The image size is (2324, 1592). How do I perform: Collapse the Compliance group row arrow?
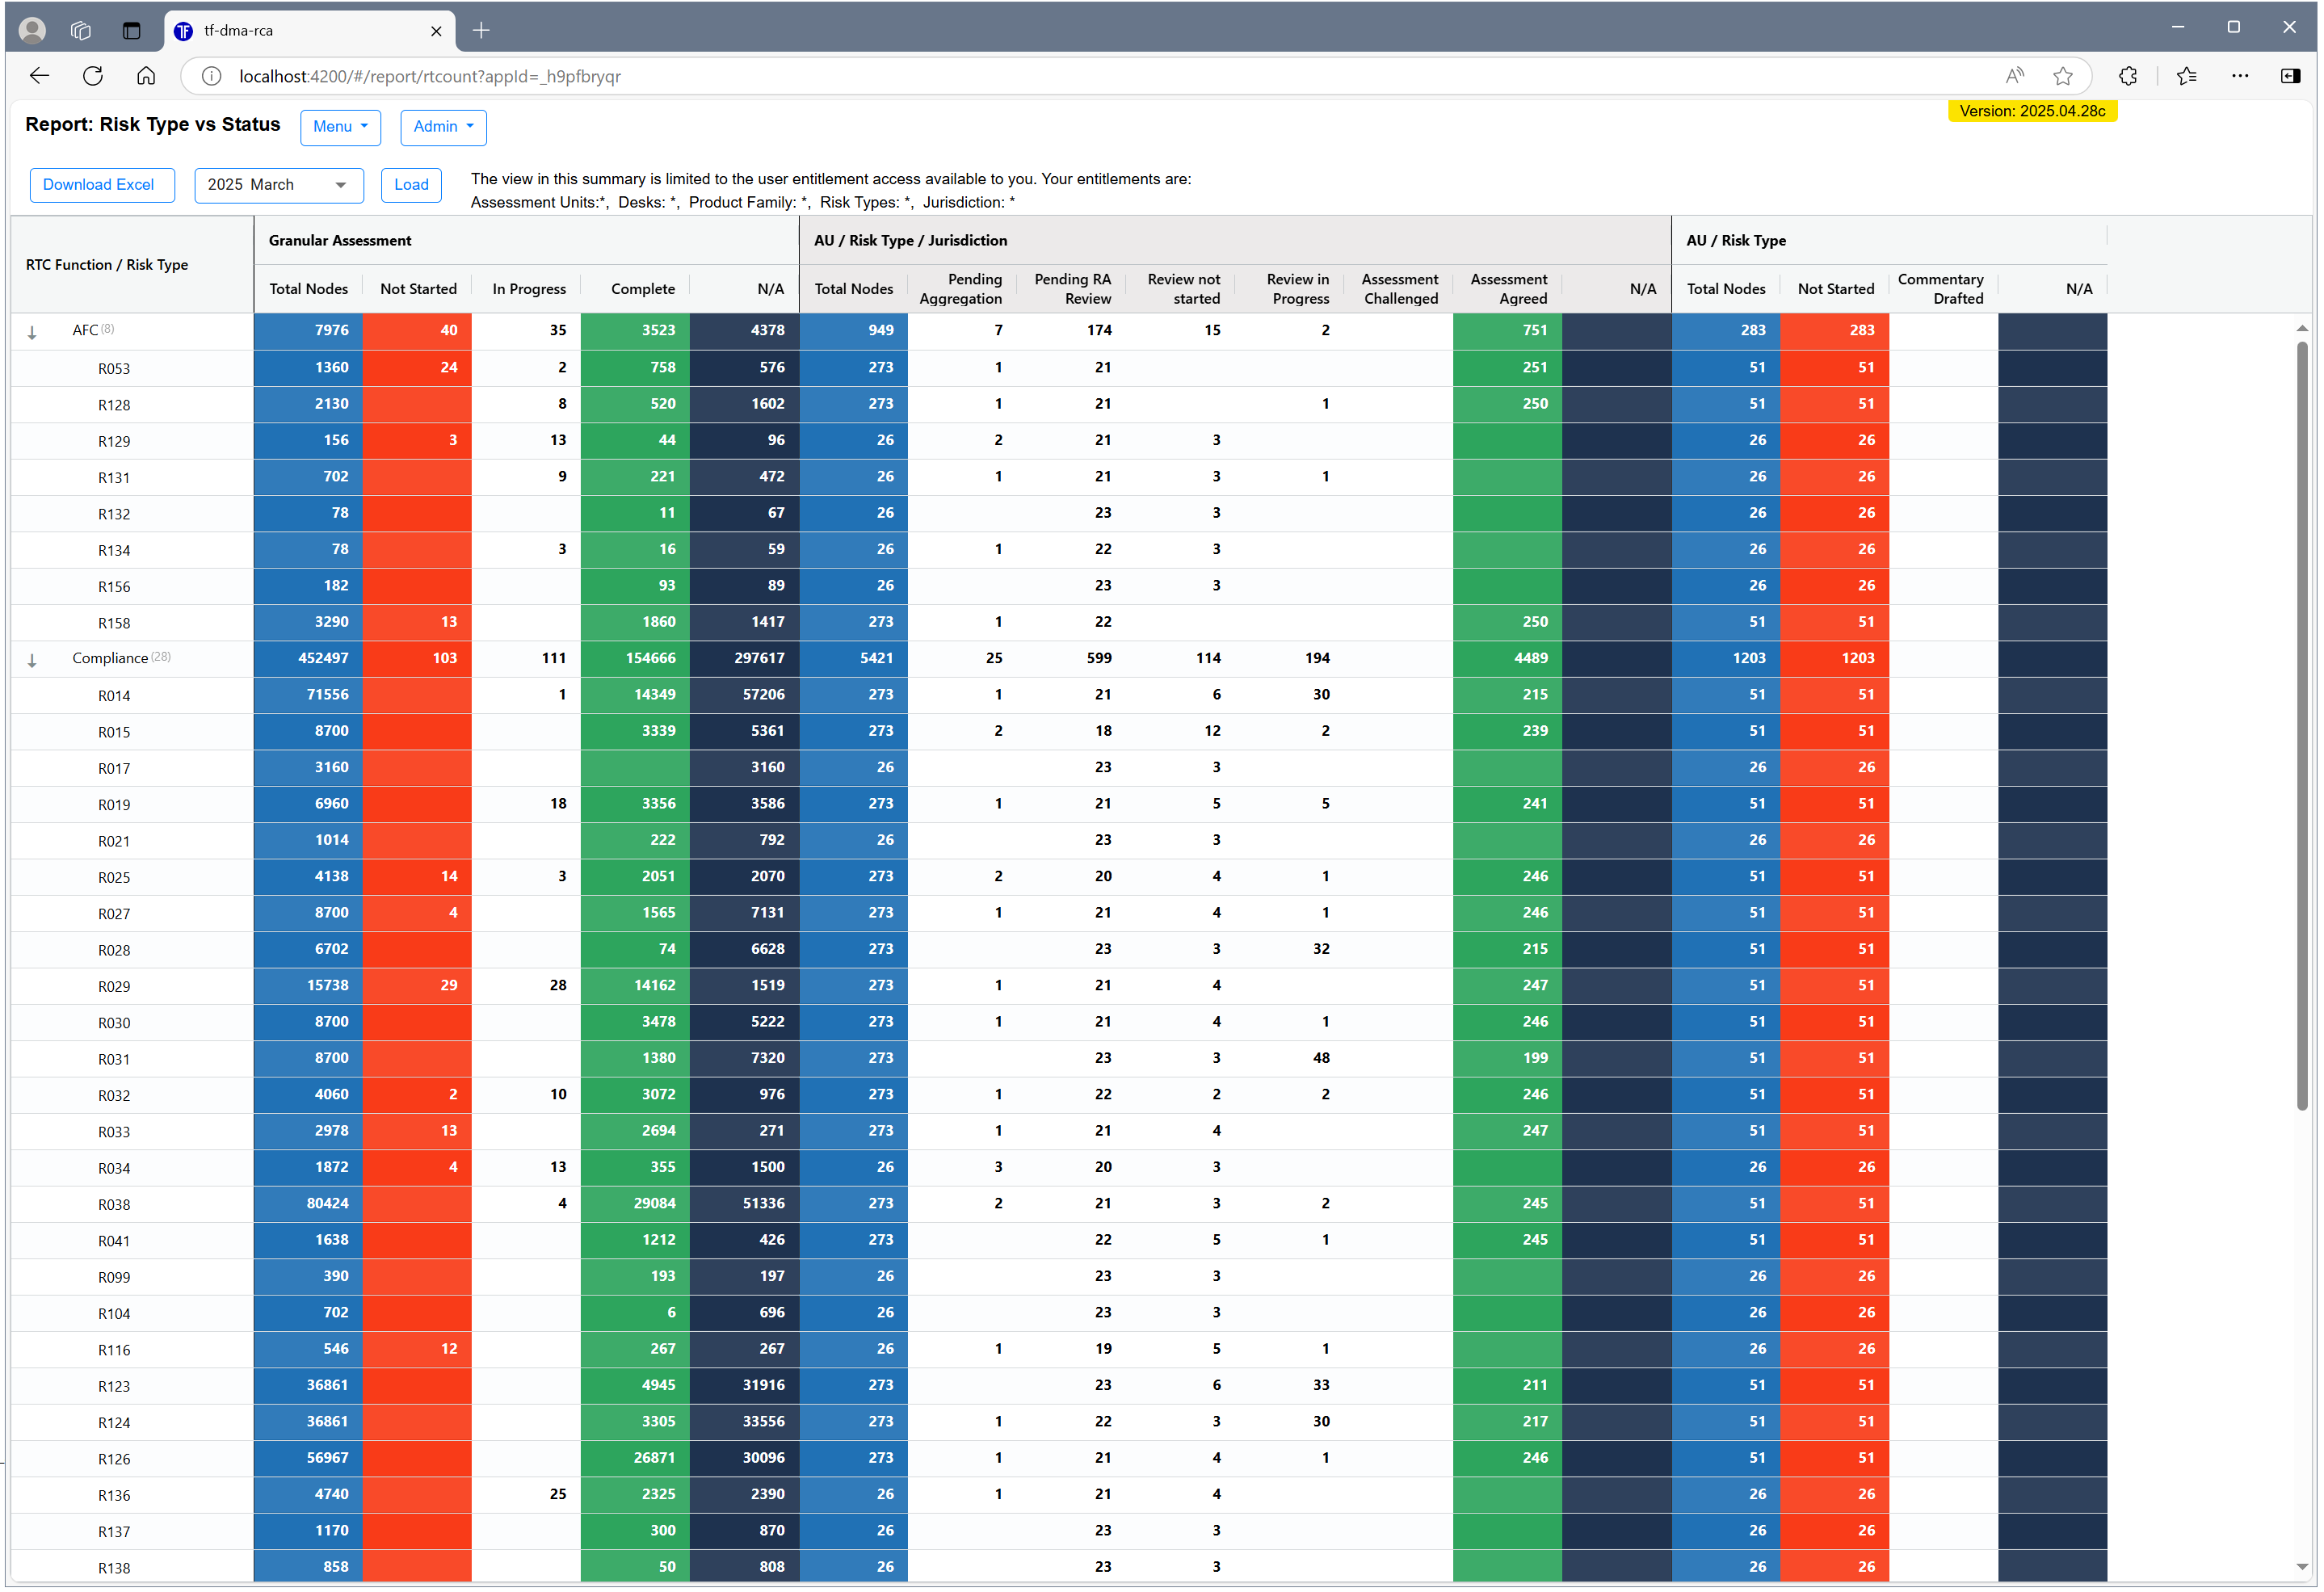pyautogui.click(x=32, y=661)
